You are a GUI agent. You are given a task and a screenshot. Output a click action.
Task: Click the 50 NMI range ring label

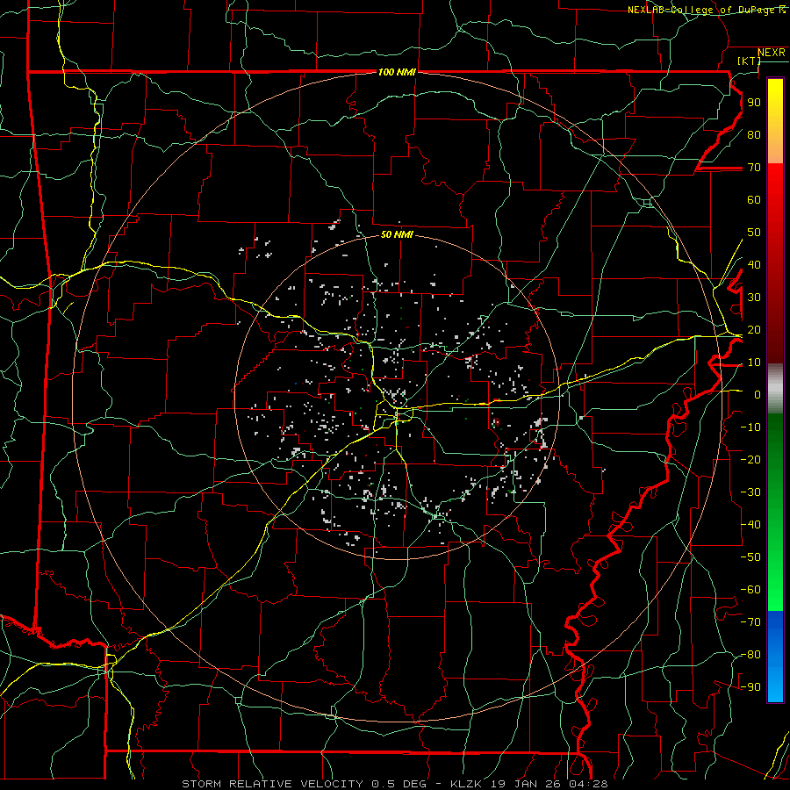397,234
